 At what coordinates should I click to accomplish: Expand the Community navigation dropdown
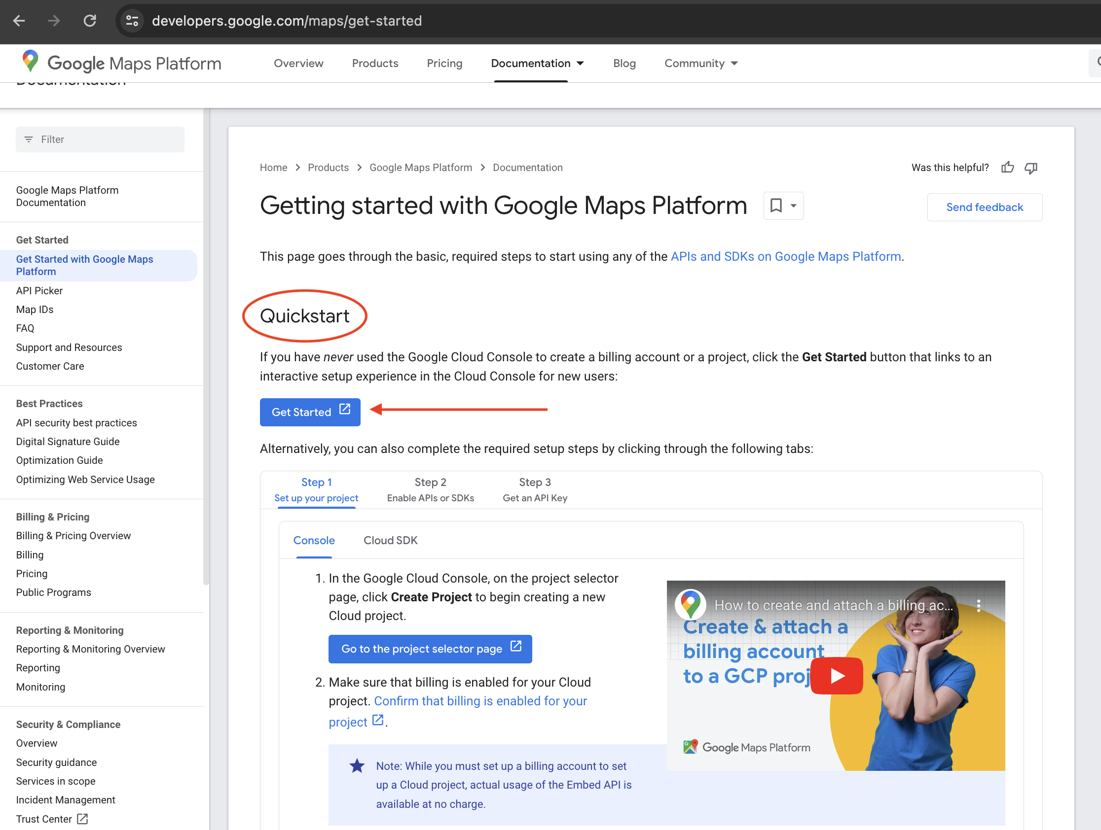[734, 63]
